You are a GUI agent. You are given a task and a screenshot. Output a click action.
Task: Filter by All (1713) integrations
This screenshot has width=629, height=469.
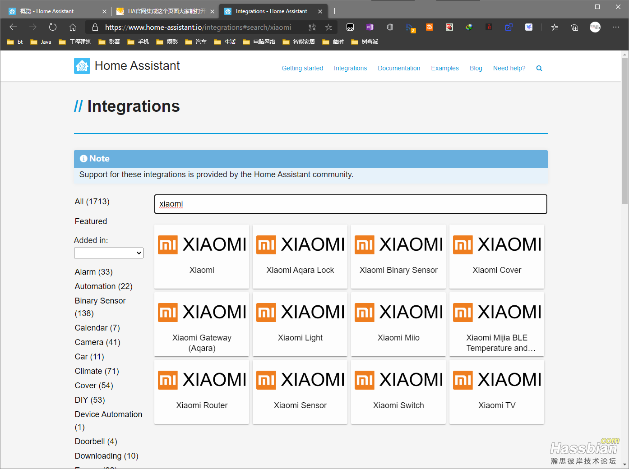(x=92, y=202)
